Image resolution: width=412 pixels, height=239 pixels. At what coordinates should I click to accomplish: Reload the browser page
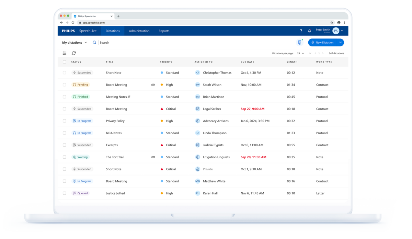(x=73, y=23)
